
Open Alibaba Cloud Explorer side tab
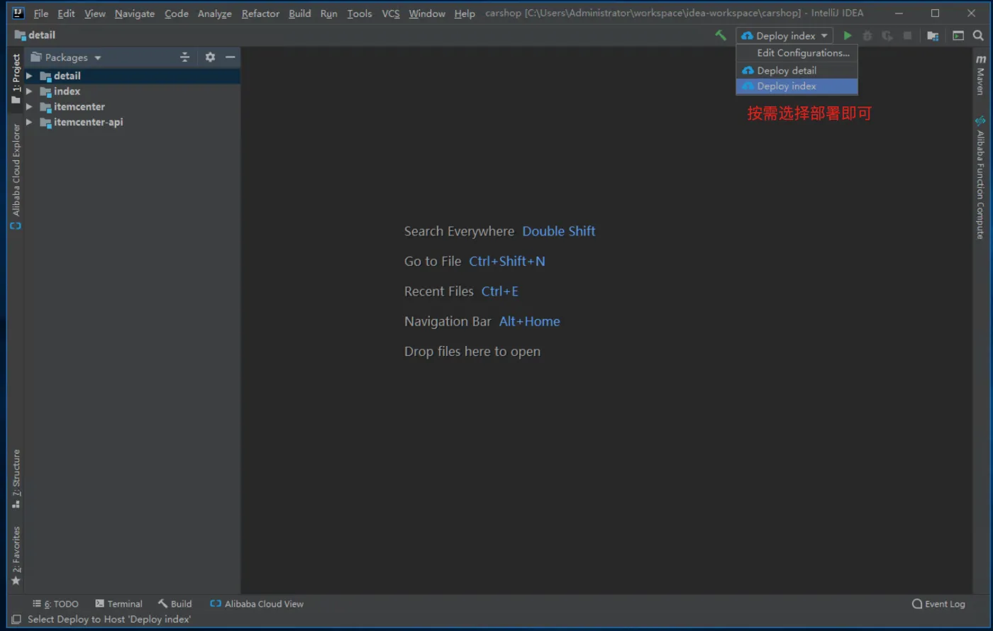click(x=16, y=176)
